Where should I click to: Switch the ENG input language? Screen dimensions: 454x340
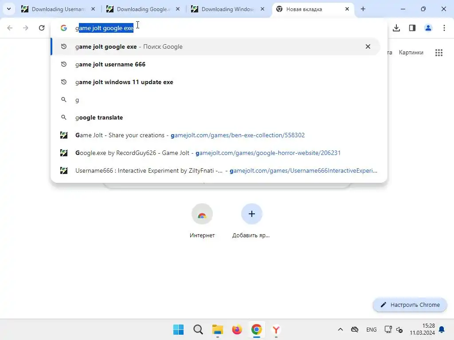tap(372, 329)
